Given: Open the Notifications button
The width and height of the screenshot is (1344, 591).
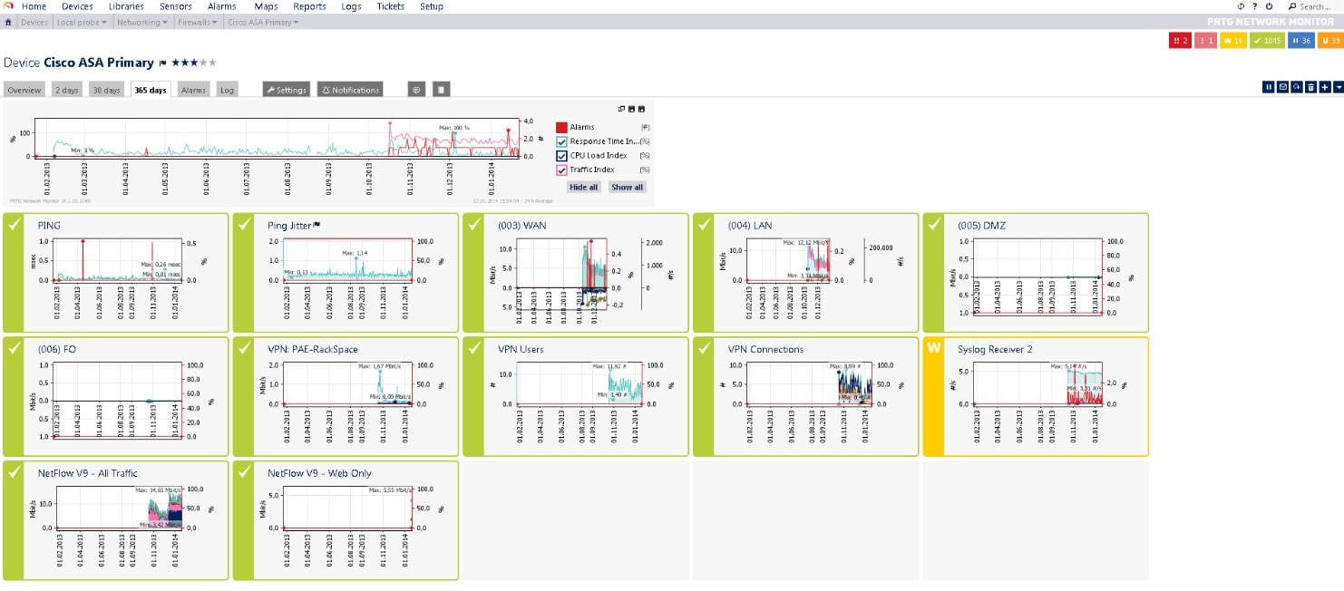Looking at the screenshot, I should tap(350, 90).
